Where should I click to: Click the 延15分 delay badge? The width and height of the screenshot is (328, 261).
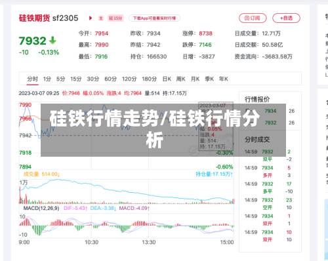[x=115, y=18]
